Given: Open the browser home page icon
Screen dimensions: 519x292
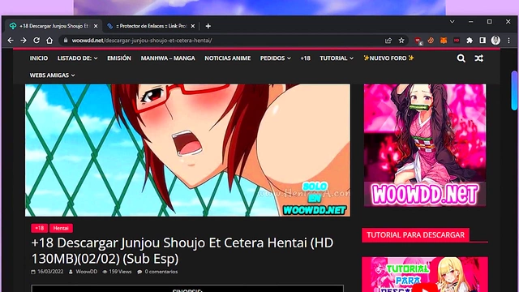Looking at the screenshot, I should pyautogui.click(x=49, y=41).
